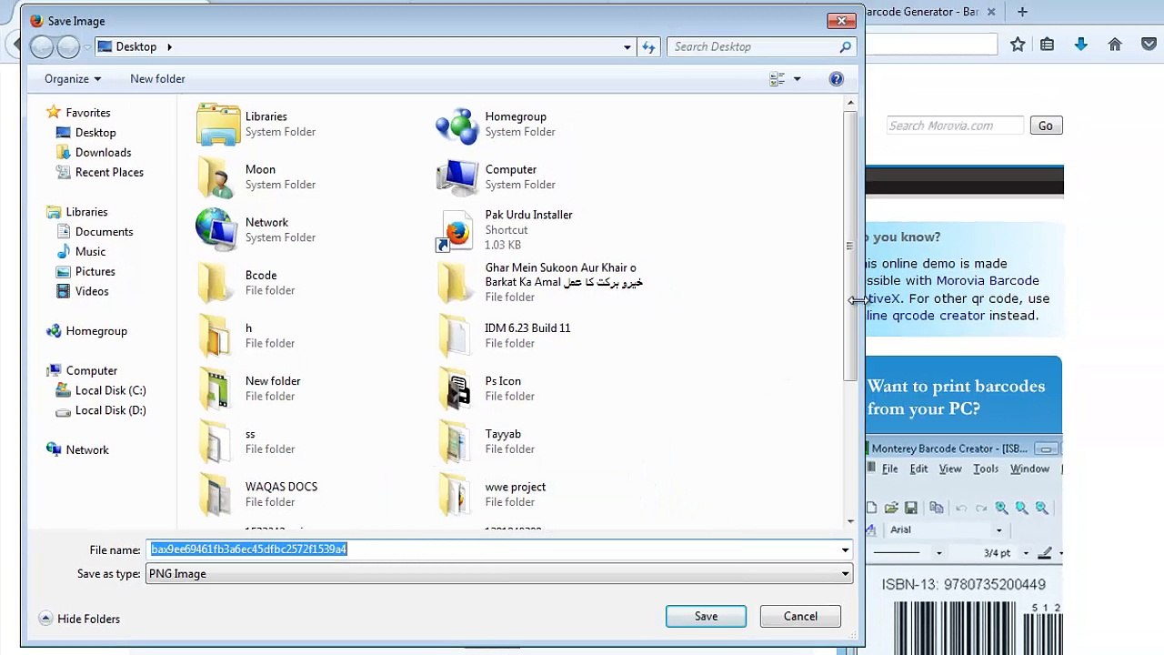Click the file list scrollbar up arrow
This screenshot has width=1164, height=655.
850,102
